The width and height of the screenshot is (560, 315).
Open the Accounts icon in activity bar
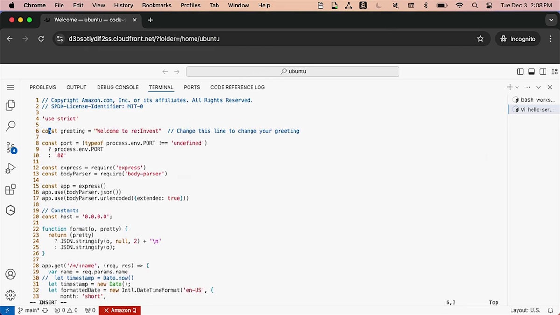10,274
